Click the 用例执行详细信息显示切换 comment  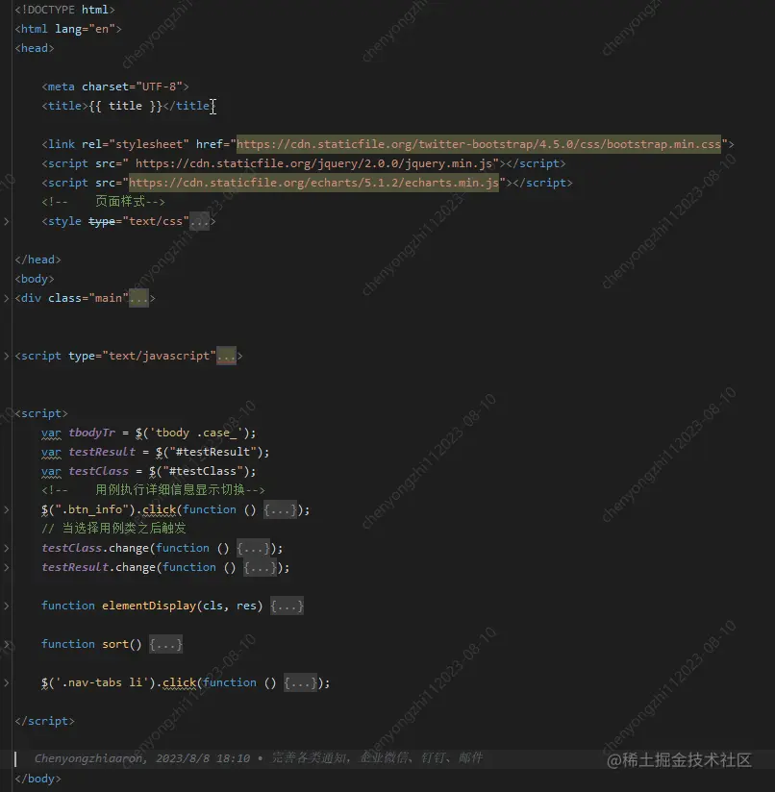[153, 490]
